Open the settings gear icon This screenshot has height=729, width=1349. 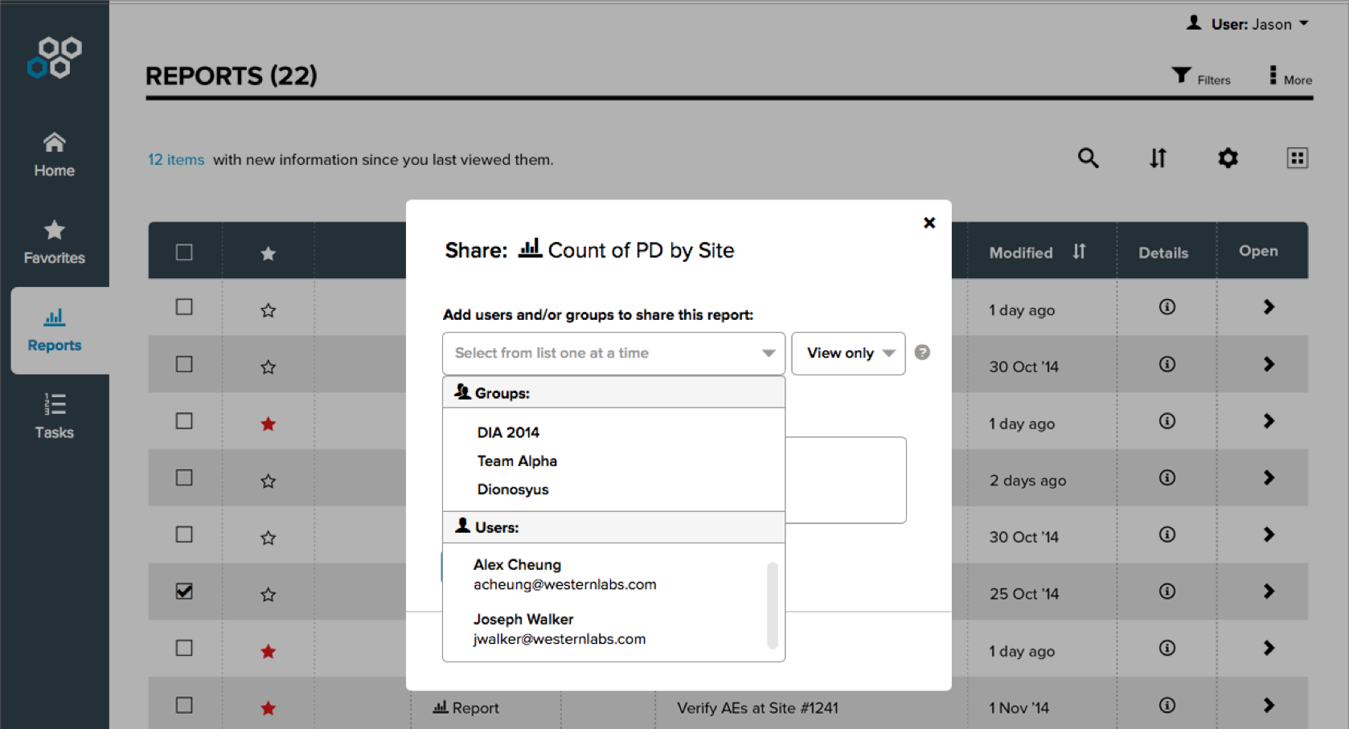pyautogui.click(x=1228, y=158)
